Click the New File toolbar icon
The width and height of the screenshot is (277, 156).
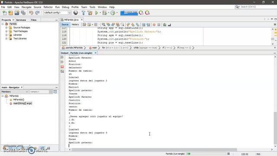[x=5, y=13]
